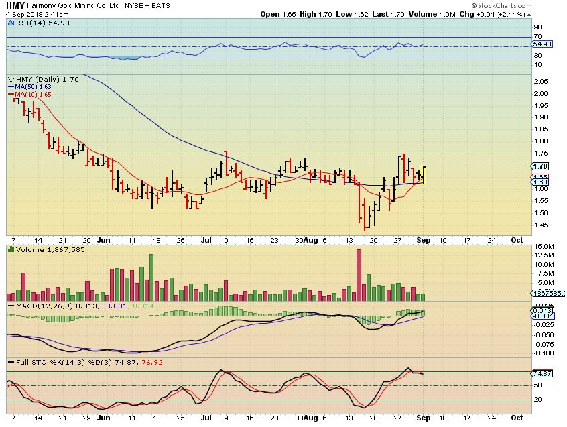Click the Oct label on price chart axis

pyautogui.click(x=517, y=241)
